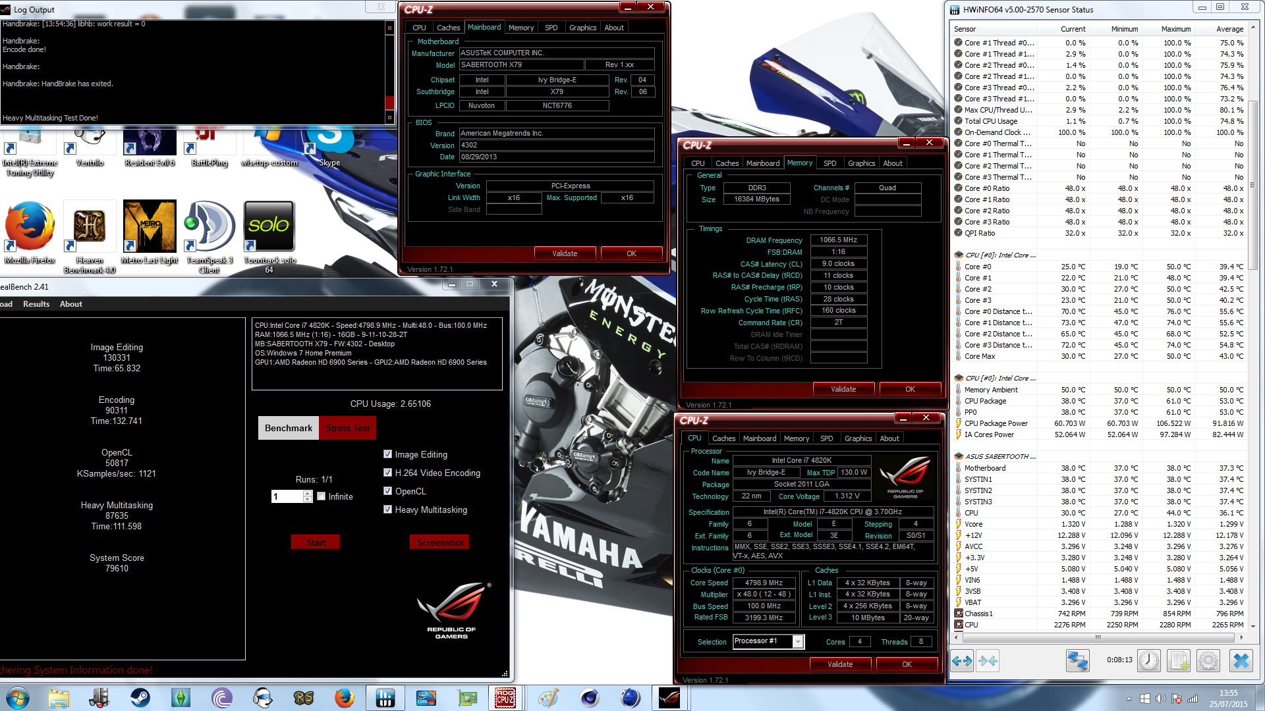Screen dimensions: 1265x711
Task: Open About tab in Mainboard CPU-Z window
Action: [x=613, y=28]
